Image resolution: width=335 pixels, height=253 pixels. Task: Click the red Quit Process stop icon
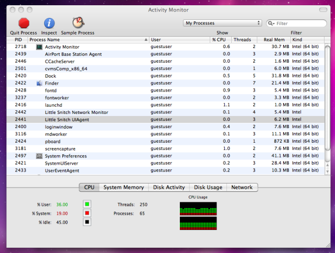pyautogui.click(x=24, y=23)
